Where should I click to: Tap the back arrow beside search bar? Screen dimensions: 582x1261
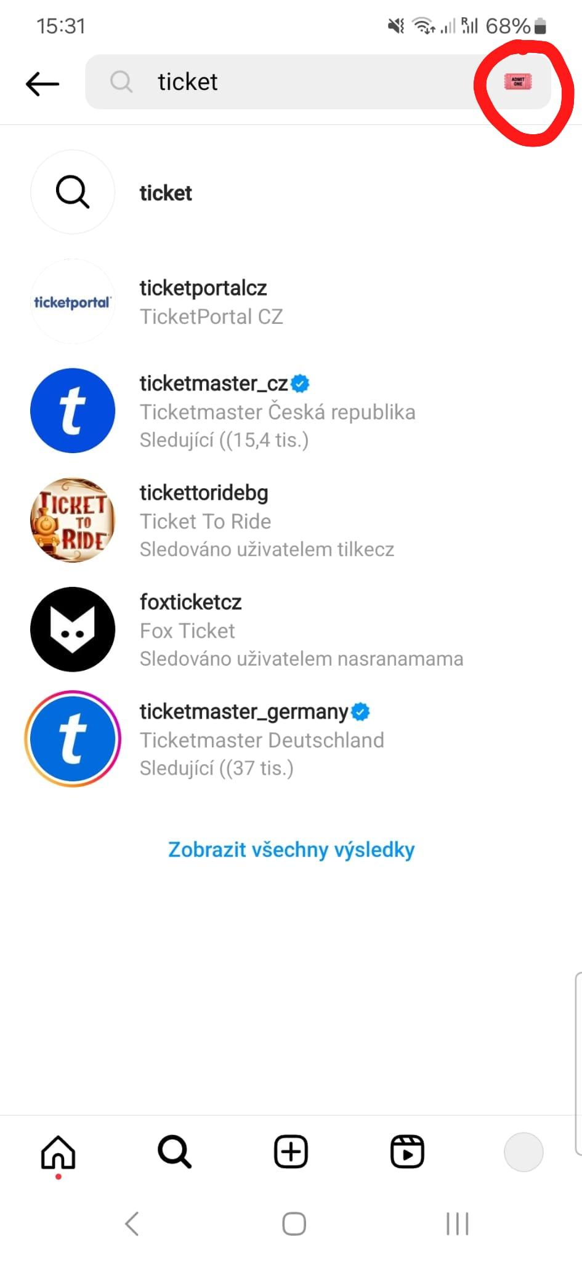click(42, 83)
